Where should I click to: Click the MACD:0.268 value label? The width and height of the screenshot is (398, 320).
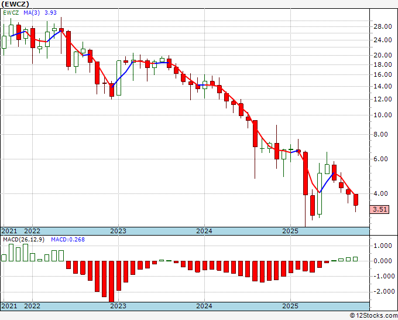[68, 240]
